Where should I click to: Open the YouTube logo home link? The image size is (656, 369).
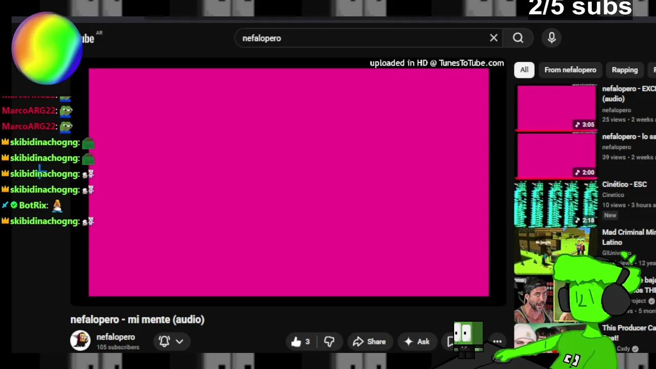[x=87, y=38]
